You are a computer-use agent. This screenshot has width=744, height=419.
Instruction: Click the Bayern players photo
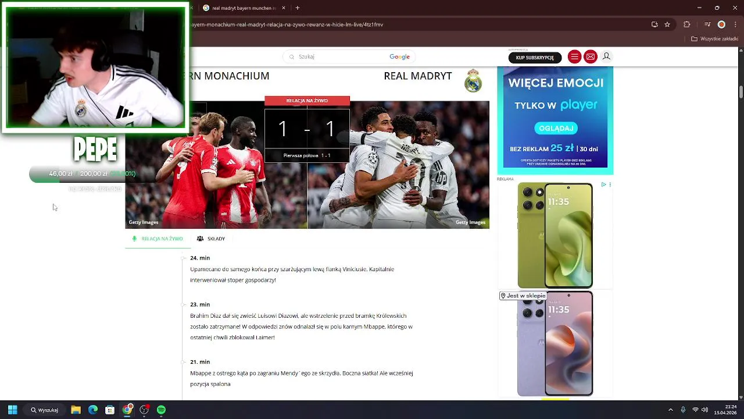(216, 165)
